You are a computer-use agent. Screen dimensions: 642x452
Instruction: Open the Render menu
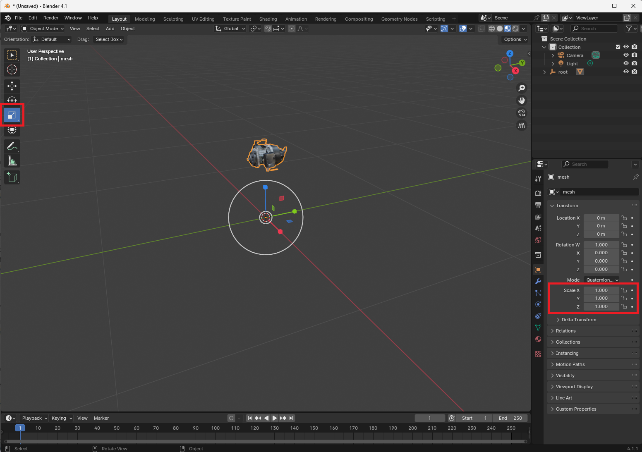point(51,18)
